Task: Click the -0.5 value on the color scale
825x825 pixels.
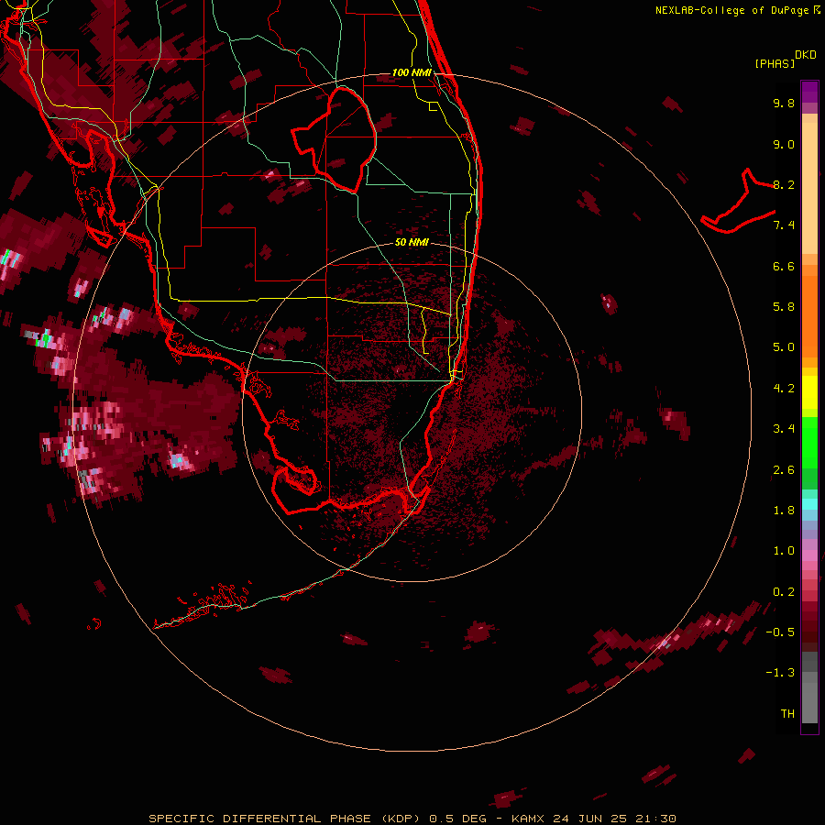Action: click(x=780, y=632)
